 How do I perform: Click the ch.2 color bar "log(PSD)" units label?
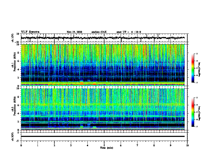[200, 113]
